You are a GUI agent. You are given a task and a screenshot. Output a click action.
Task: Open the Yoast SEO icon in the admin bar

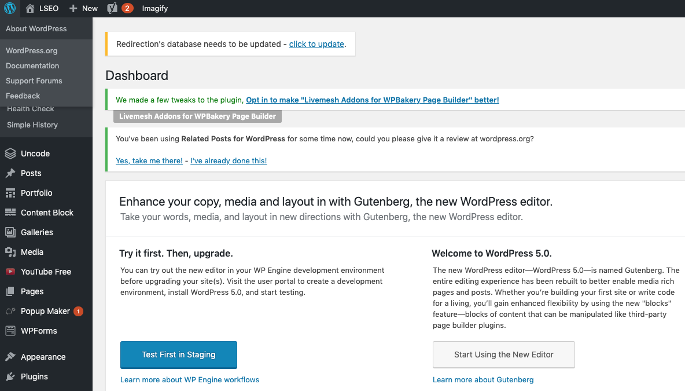(x=112, y=8)
